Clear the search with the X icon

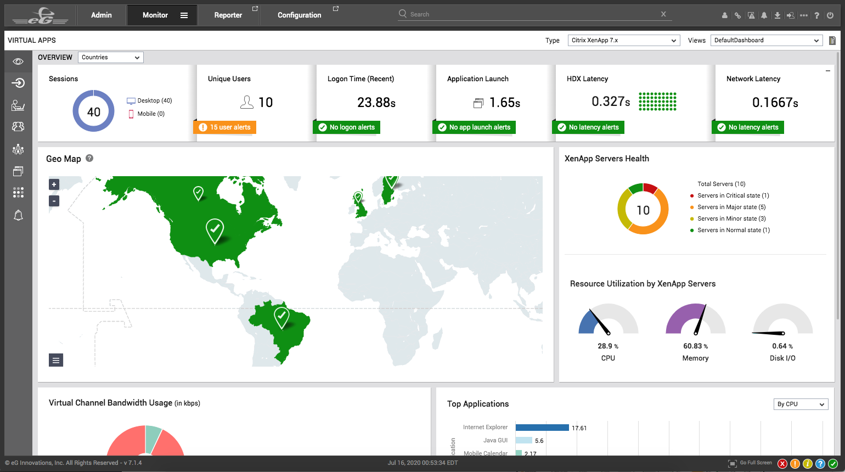(663, 14)
